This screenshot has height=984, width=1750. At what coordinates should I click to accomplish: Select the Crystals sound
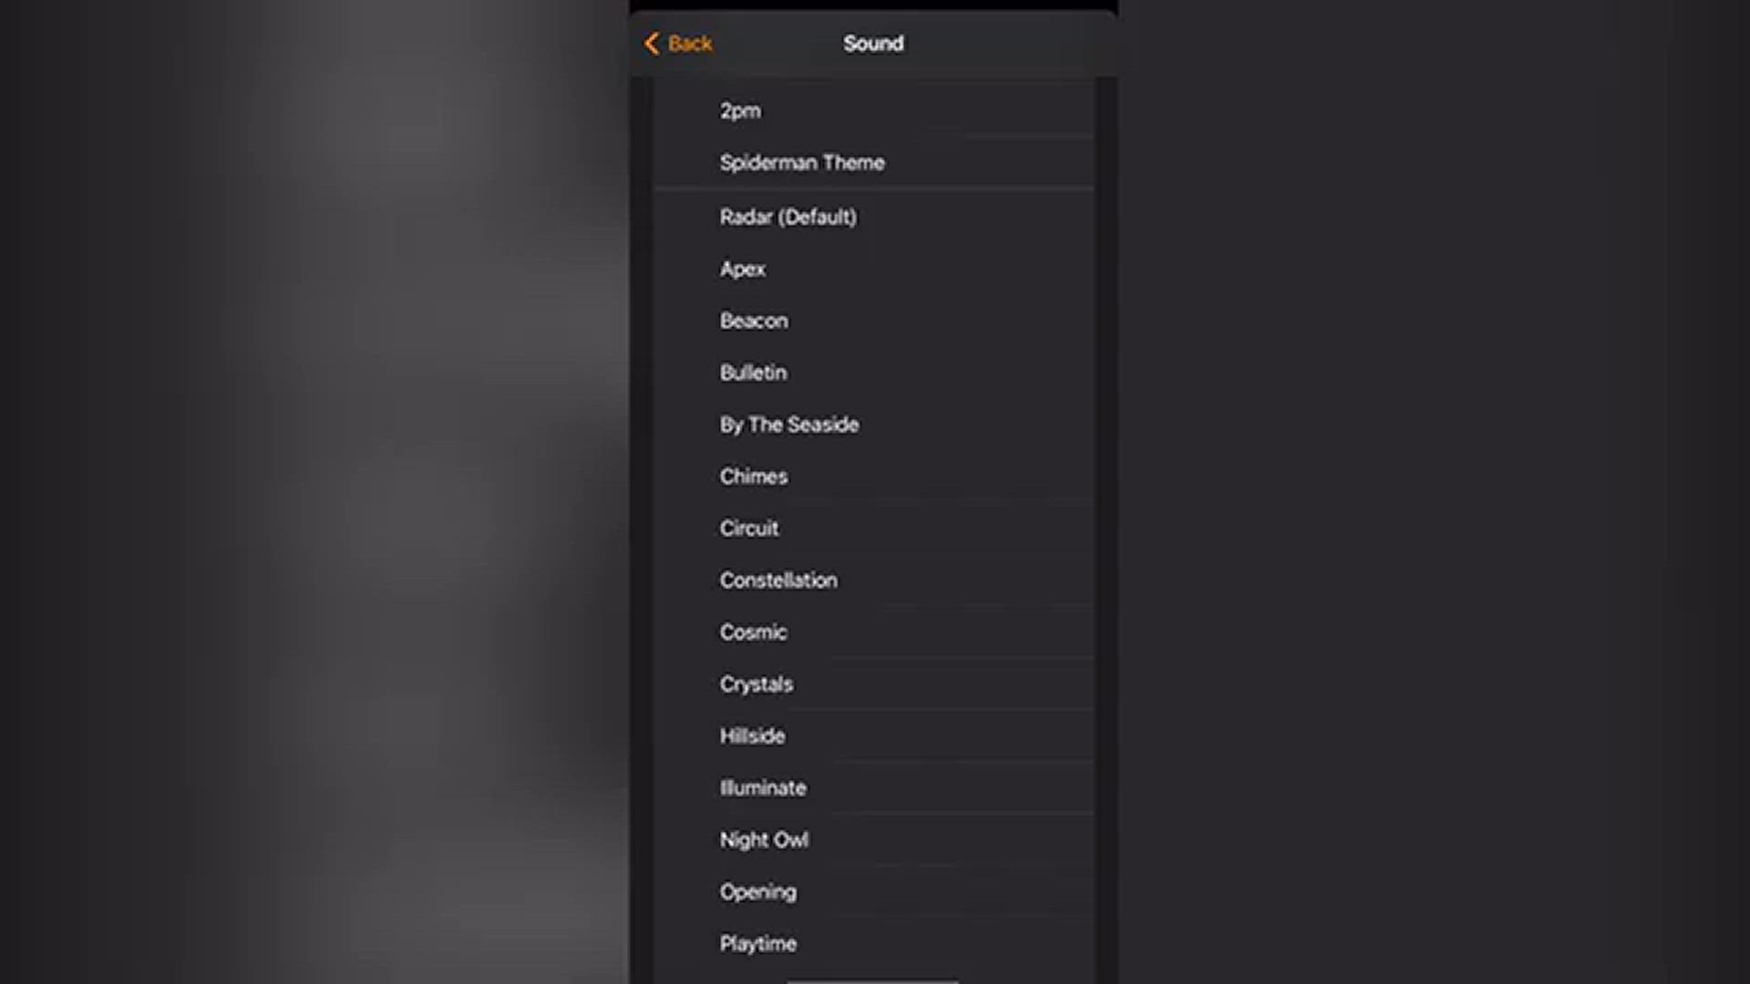pyautogui.click(x=873, y=684)
